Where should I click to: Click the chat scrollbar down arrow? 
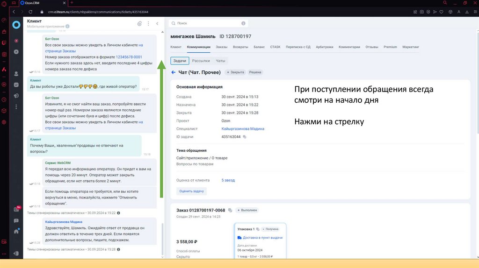tap(162, 257)
